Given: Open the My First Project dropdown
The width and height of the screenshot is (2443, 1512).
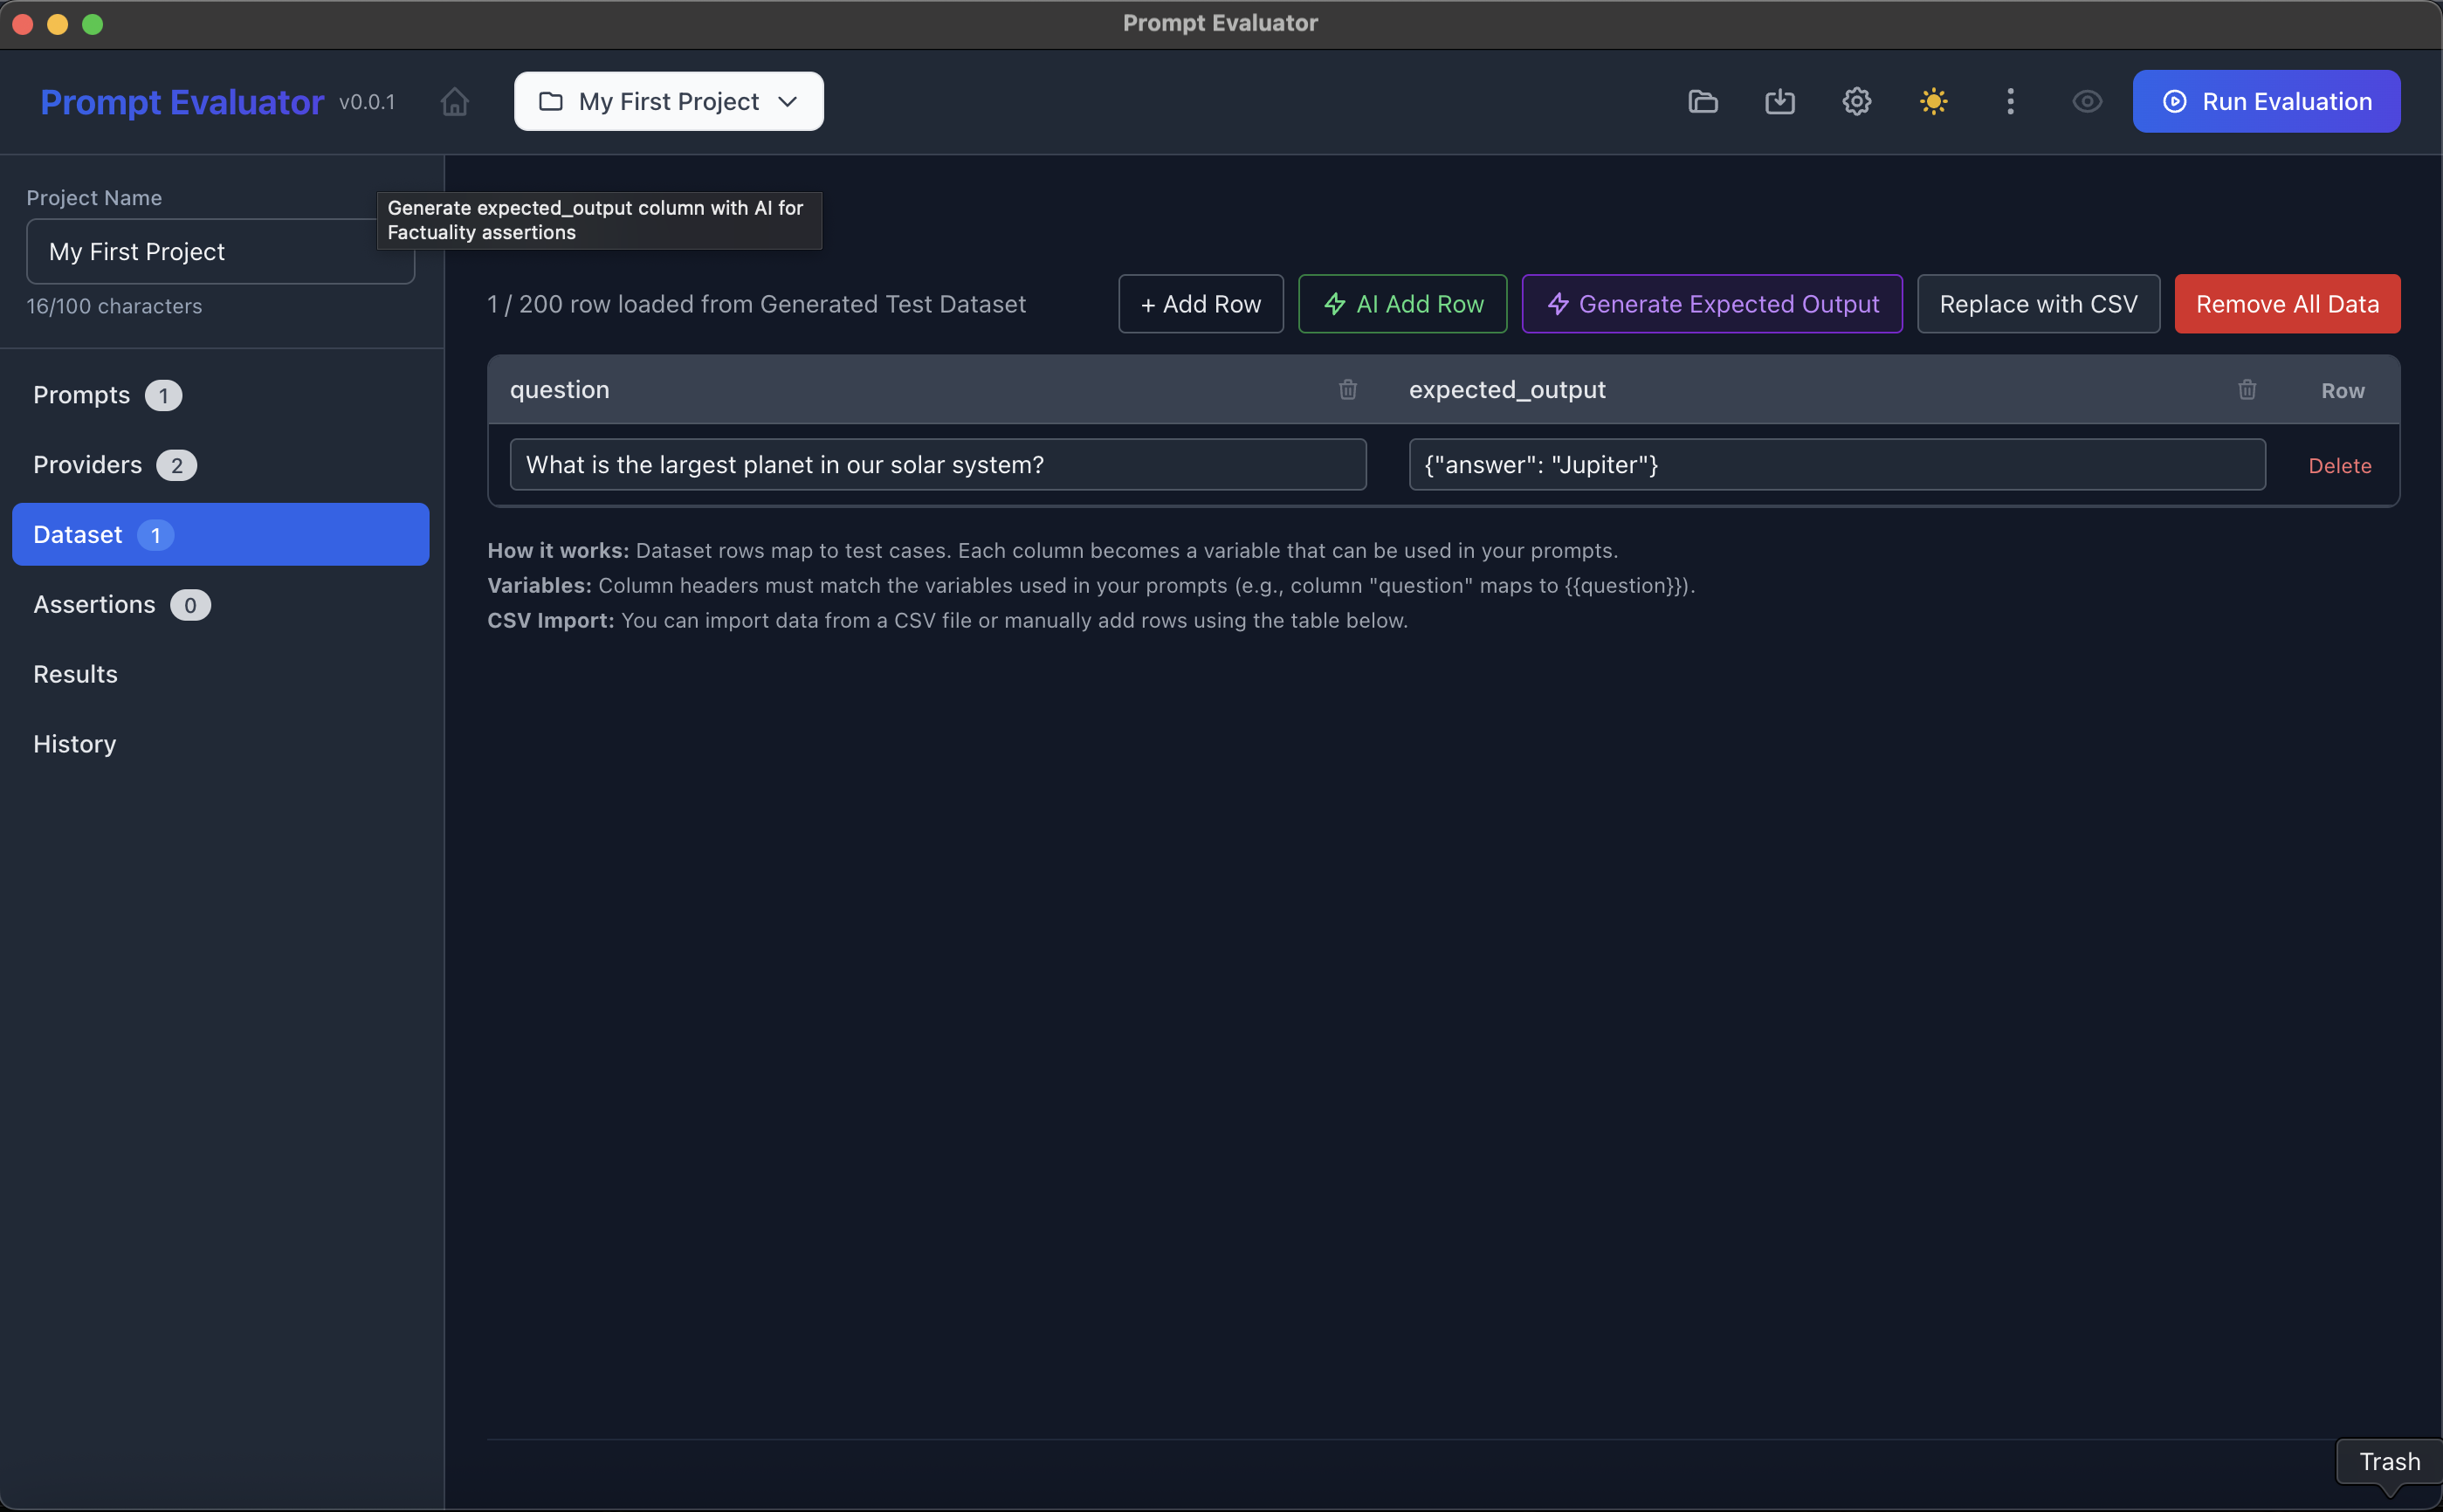Looking at the screenshot, I should tap(667, 101).
